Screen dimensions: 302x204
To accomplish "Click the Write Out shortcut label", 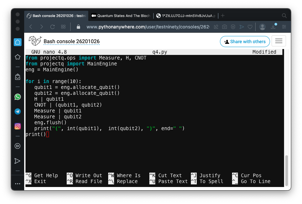I will [x=89, y=176].
